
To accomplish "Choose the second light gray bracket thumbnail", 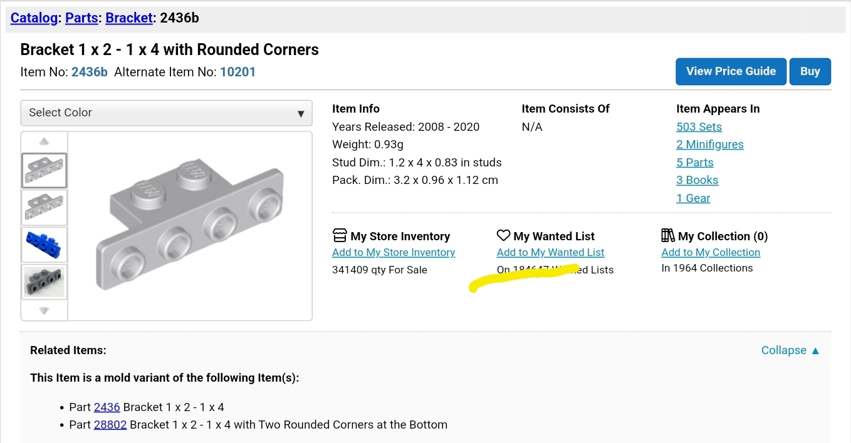I will [44, 207].
